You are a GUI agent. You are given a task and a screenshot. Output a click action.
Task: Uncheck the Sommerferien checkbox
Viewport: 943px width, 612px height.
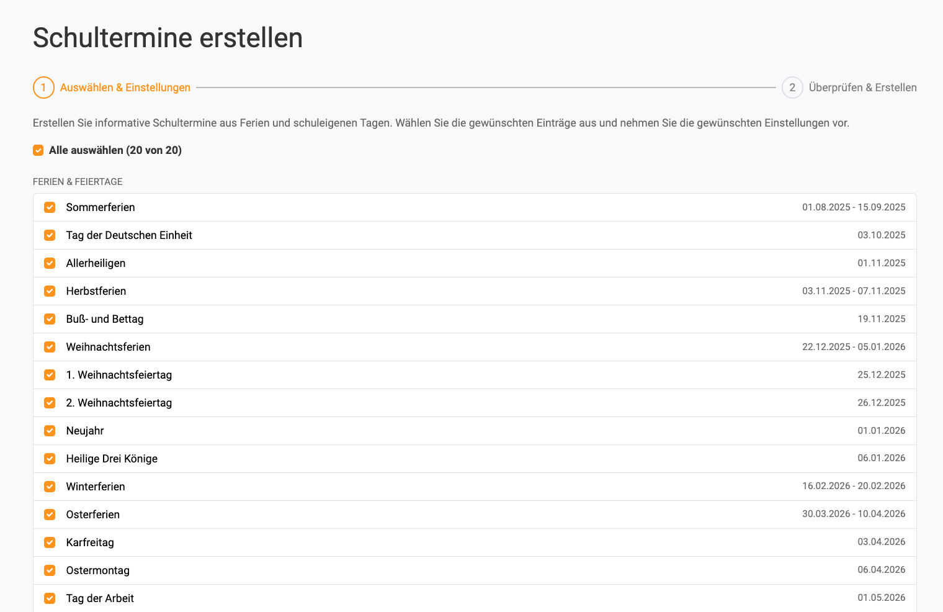[50, 207]
